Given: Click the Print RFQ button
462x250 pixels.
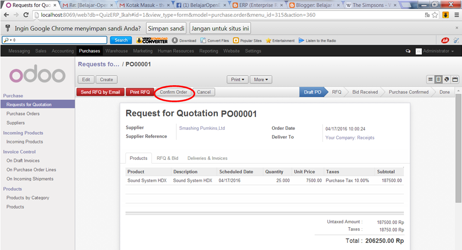Looking at the screenshot, I should (140, 92).
